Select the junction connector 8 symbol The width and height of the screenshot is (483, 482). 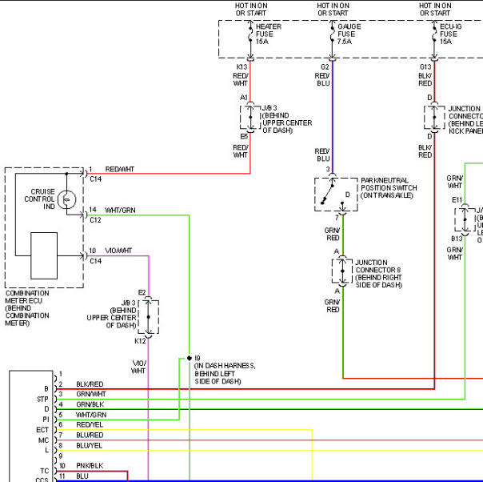(342, 271)
